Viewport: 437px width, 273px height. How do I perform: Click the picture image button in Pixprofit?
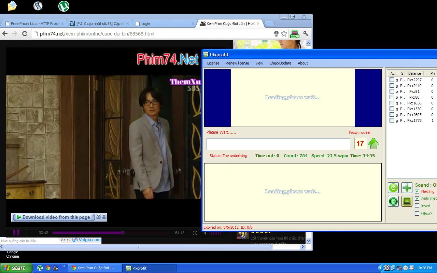point(407,201)
